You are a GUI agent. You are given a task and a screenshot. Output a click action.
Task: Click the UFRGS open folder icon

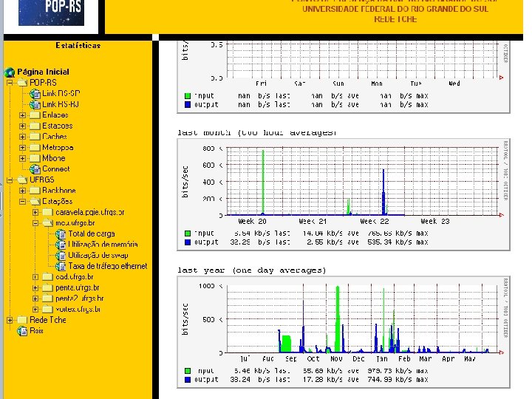[x=23, y=180]
